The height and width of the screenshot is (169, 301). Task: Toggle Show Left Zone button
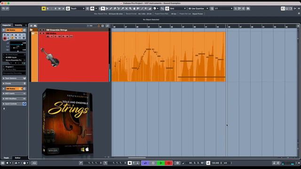(283, 8)
